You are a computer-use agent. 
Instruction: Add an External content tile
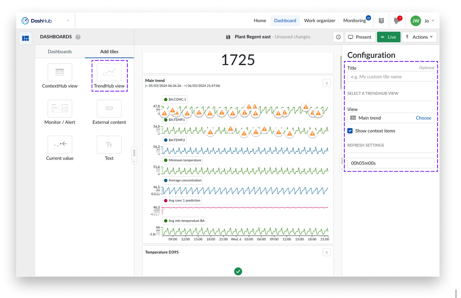tap(109, 109)
